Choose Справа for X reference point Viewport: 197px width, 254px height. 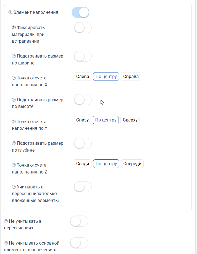point(131,76)
